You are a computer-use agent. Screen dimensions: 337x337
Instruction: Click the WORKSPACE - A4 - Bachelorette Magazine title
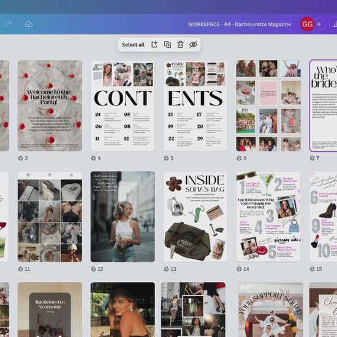(240, 24)
